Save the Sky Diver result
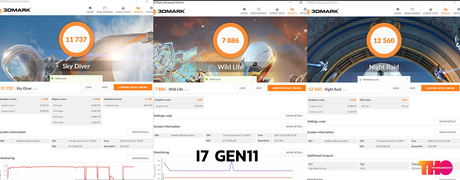The height and width of the screenshot is (180, 460). (x=105, y=87)
